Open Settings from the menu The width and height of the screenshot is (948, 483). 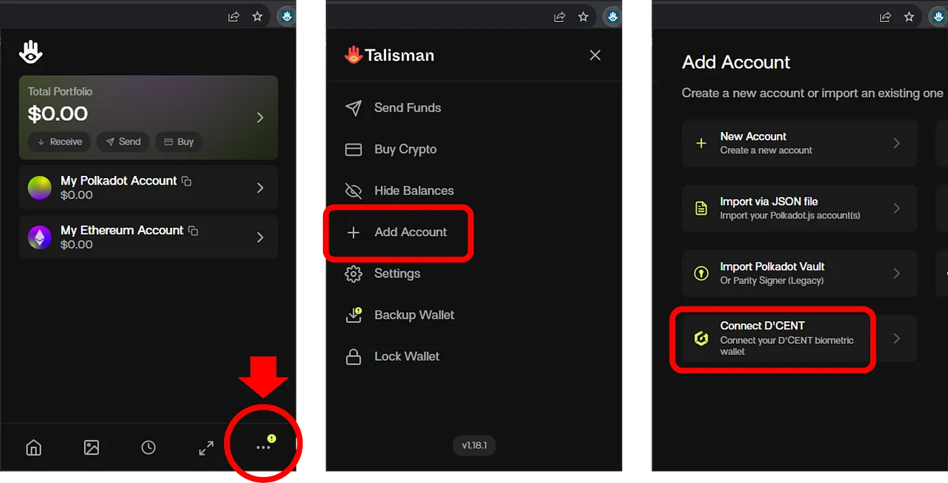397,274
